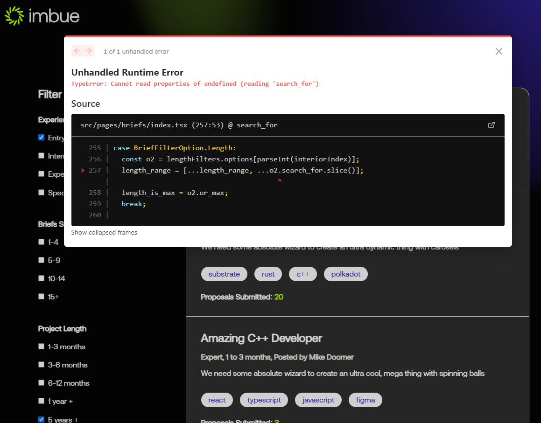Click the next error navigation arrow
Image resolution: width=541 pixels, height=423 pixels.
click(88, 51)
